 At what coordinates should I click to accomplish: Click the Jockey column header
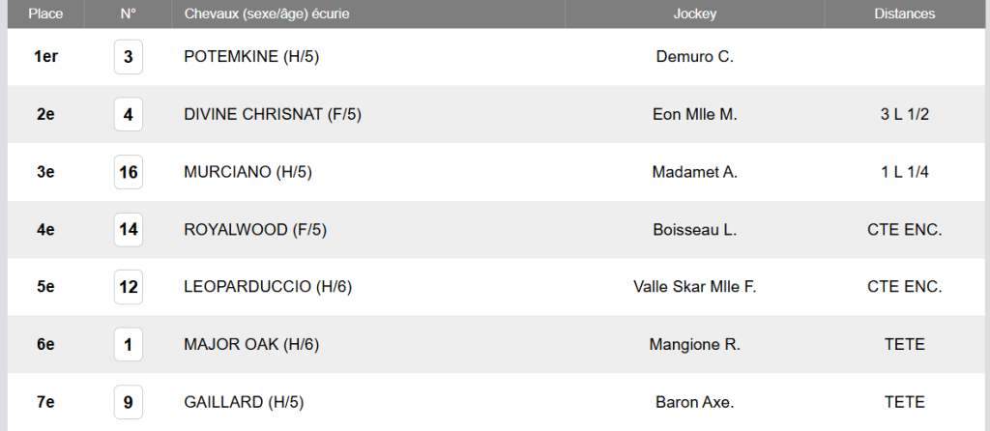(x=694, y=14)
